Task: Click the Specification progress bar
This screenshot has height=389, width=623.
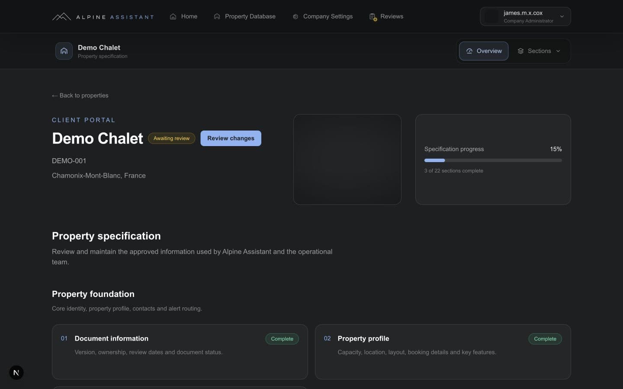Action: tap(493, 160)
